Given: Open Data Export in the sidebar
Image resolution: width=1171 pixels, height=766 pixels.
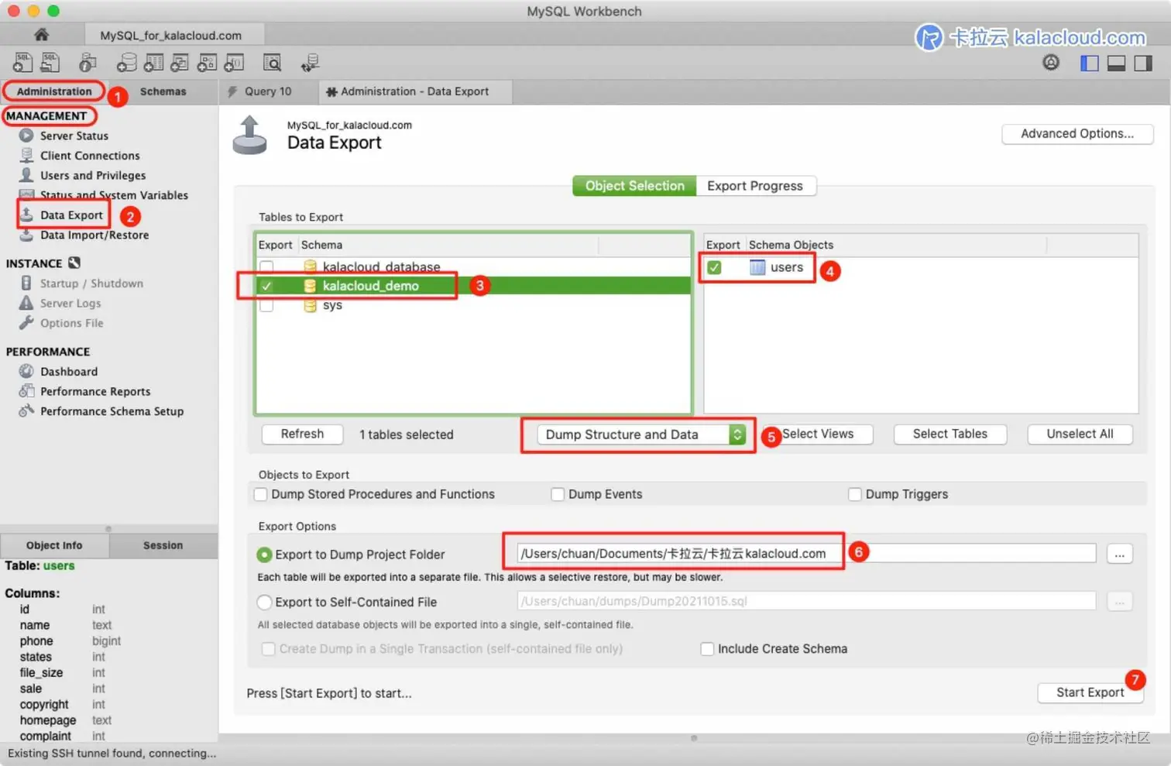Looking at the screenshot, I should (71, 215).
